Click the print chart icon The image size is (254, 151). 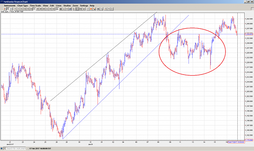click(x=98, y=9)
